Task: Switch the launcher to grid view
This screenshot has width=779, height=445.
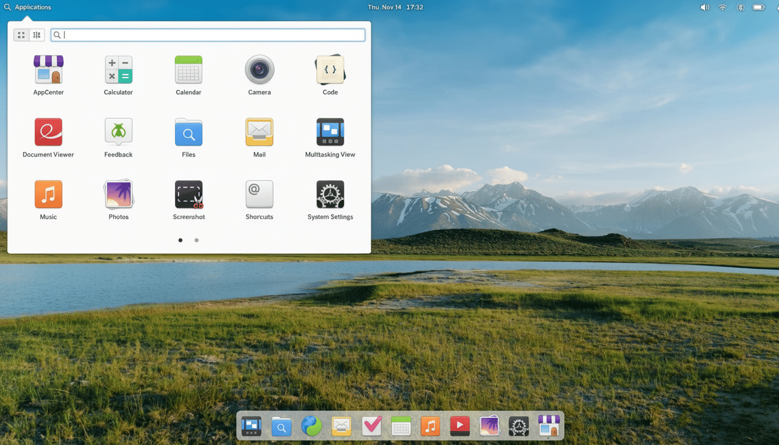Action: click(x=21, y=35)
